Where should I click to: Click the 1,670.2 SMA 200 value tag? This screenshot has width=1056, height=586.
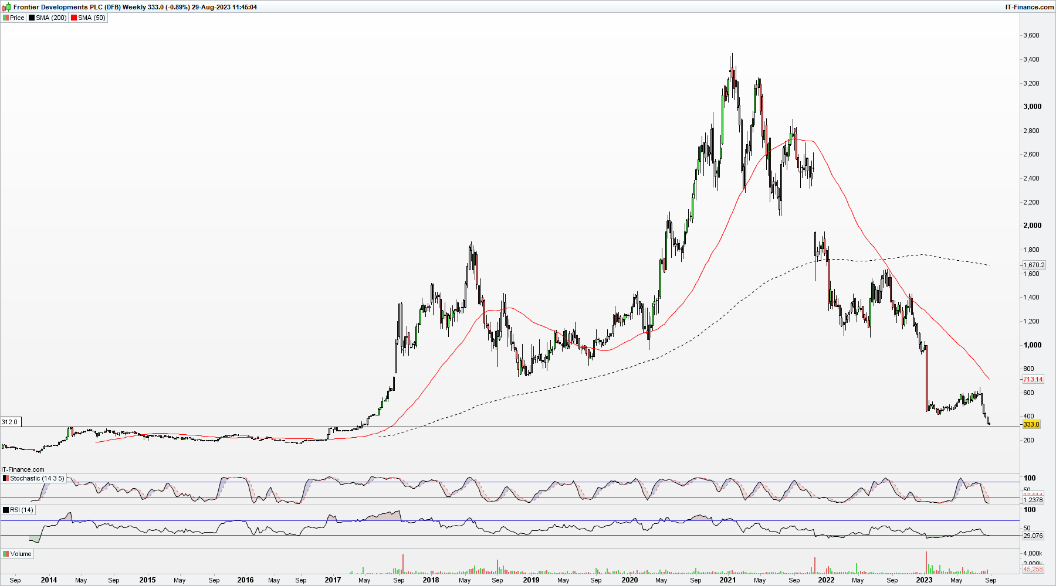1034,265
